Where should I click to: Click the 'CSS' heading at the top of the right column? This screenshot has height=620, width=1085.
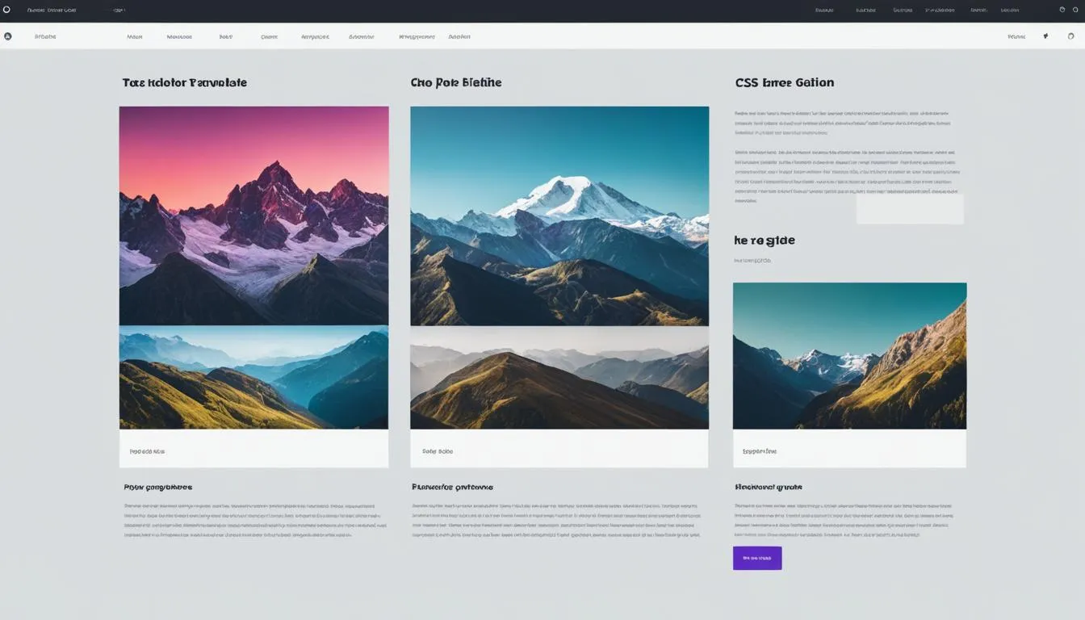coord(747,82)
